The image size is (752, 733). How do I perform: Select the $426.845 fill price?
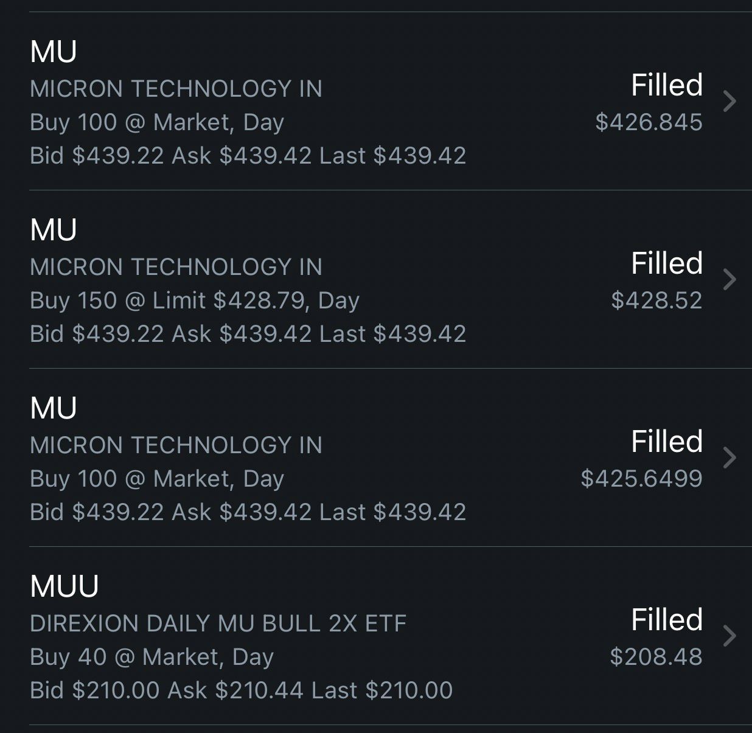(649, 122)
